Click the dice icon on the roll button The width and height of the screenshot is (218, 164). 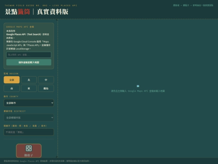[x=29, y=148]
